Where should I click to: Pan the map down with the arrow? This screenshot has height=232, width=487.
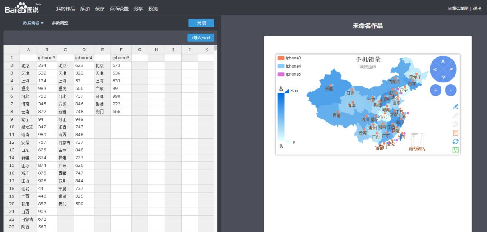point(443,77)
